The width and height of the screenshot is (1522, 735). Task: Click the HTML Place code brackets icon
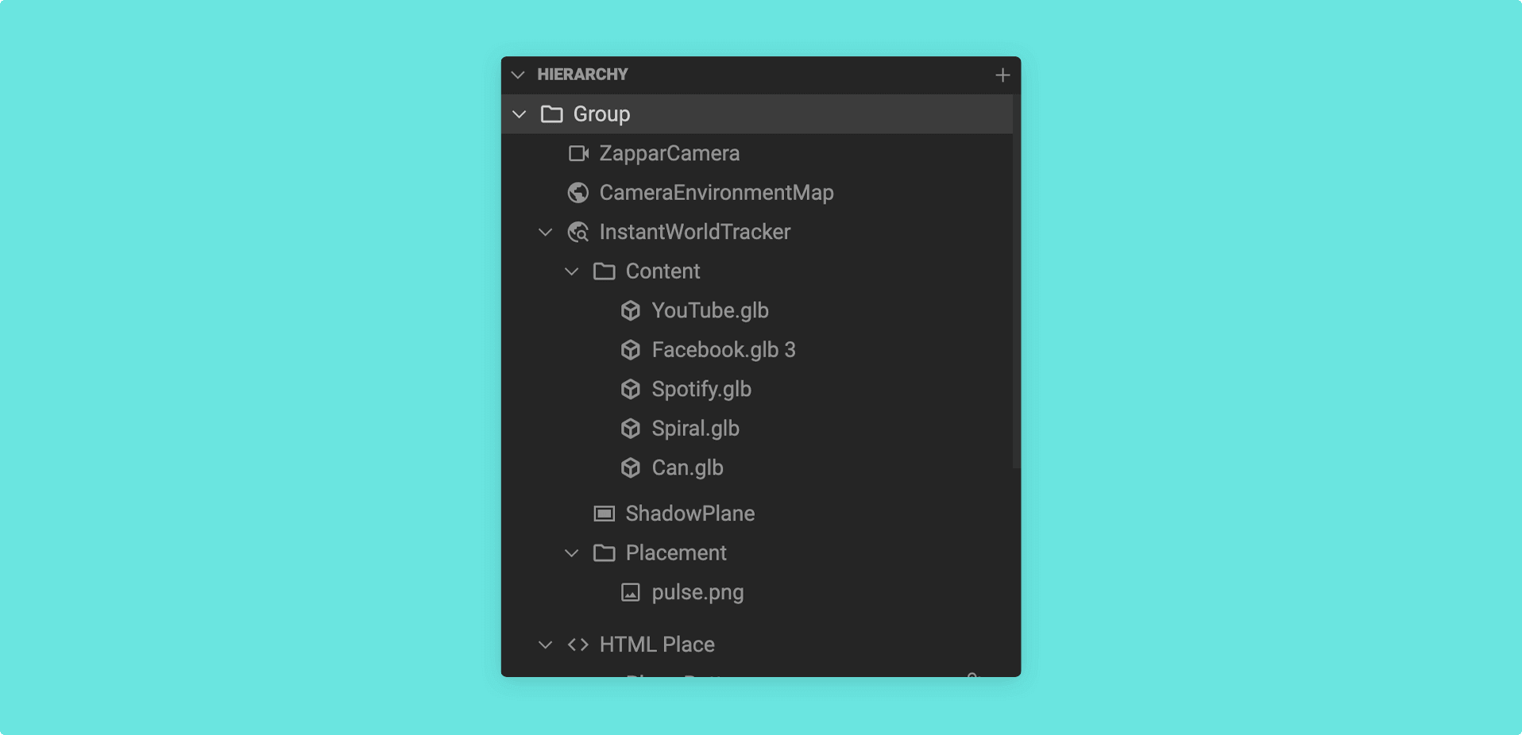[x=578, y=645]
